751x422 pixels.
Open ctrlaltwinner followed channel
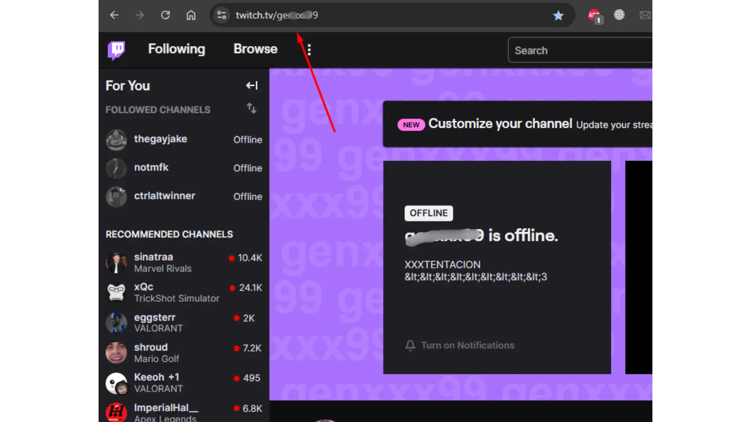point(184,197)
